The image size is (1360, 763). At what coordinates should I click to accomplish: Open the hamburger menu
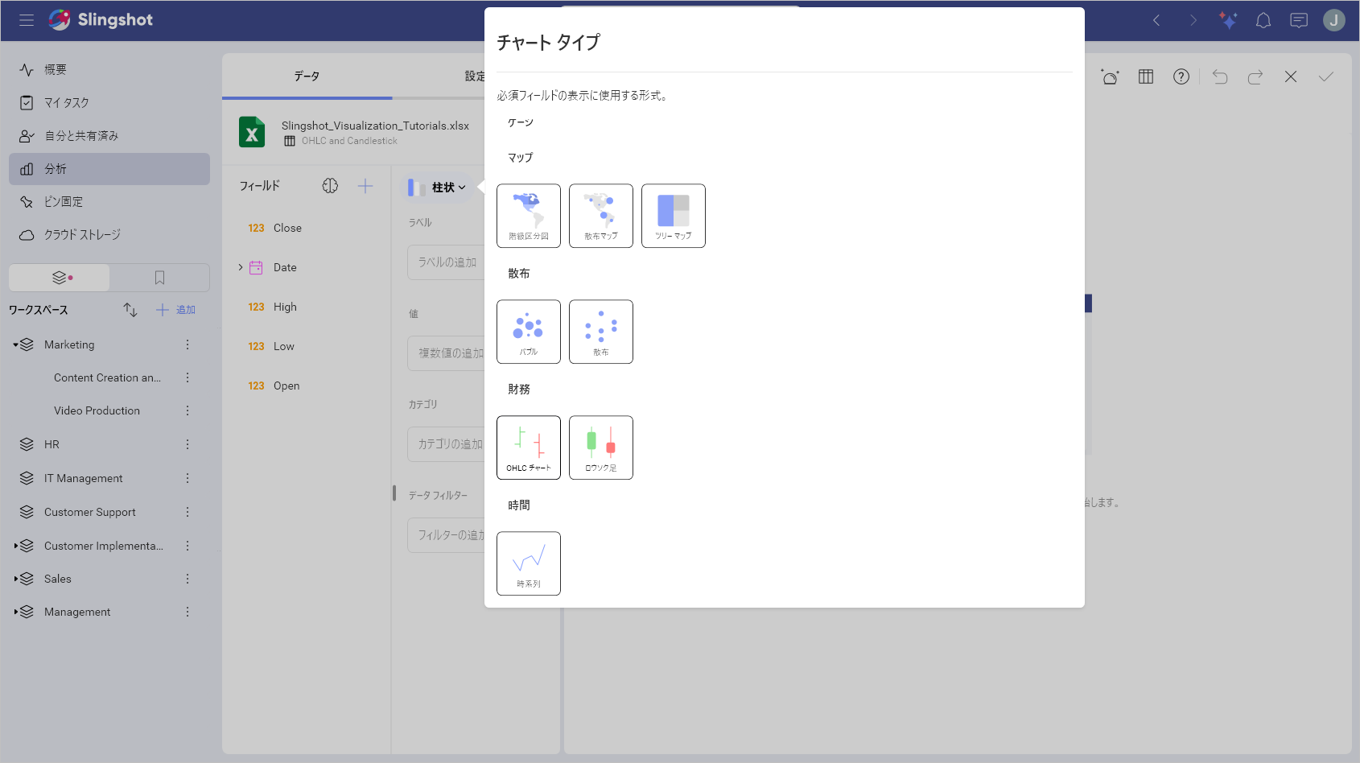[27, 20]
